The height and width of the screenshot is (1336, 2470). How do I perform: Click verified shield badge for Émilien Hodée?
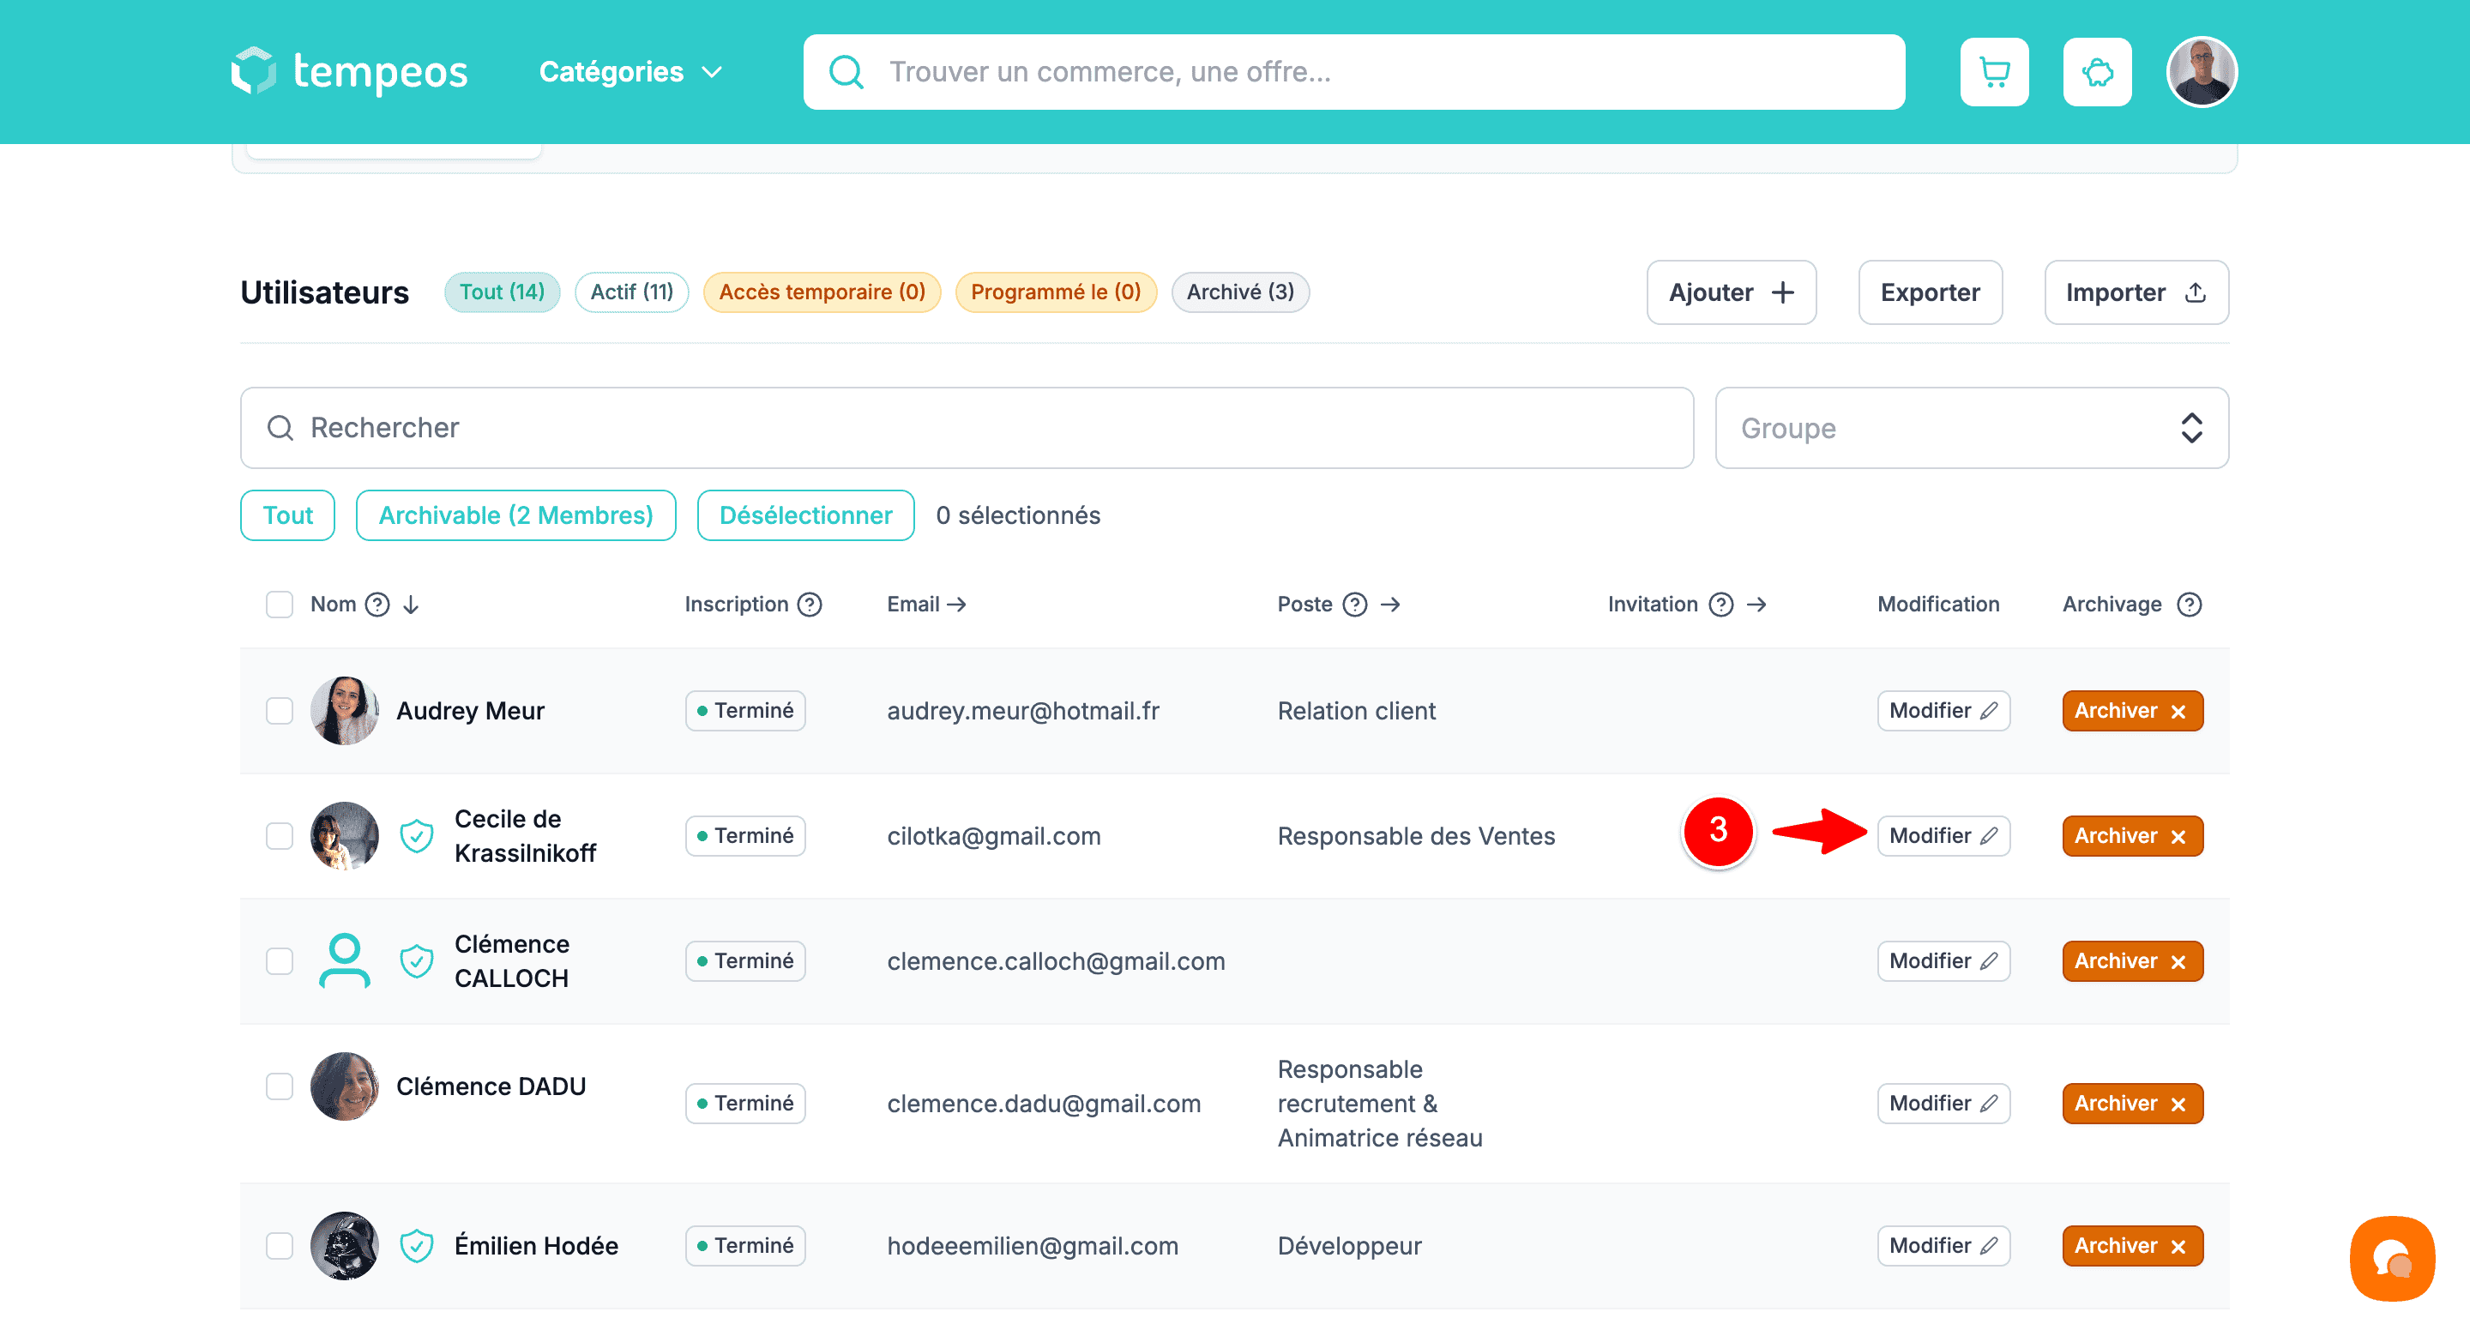416,1245
